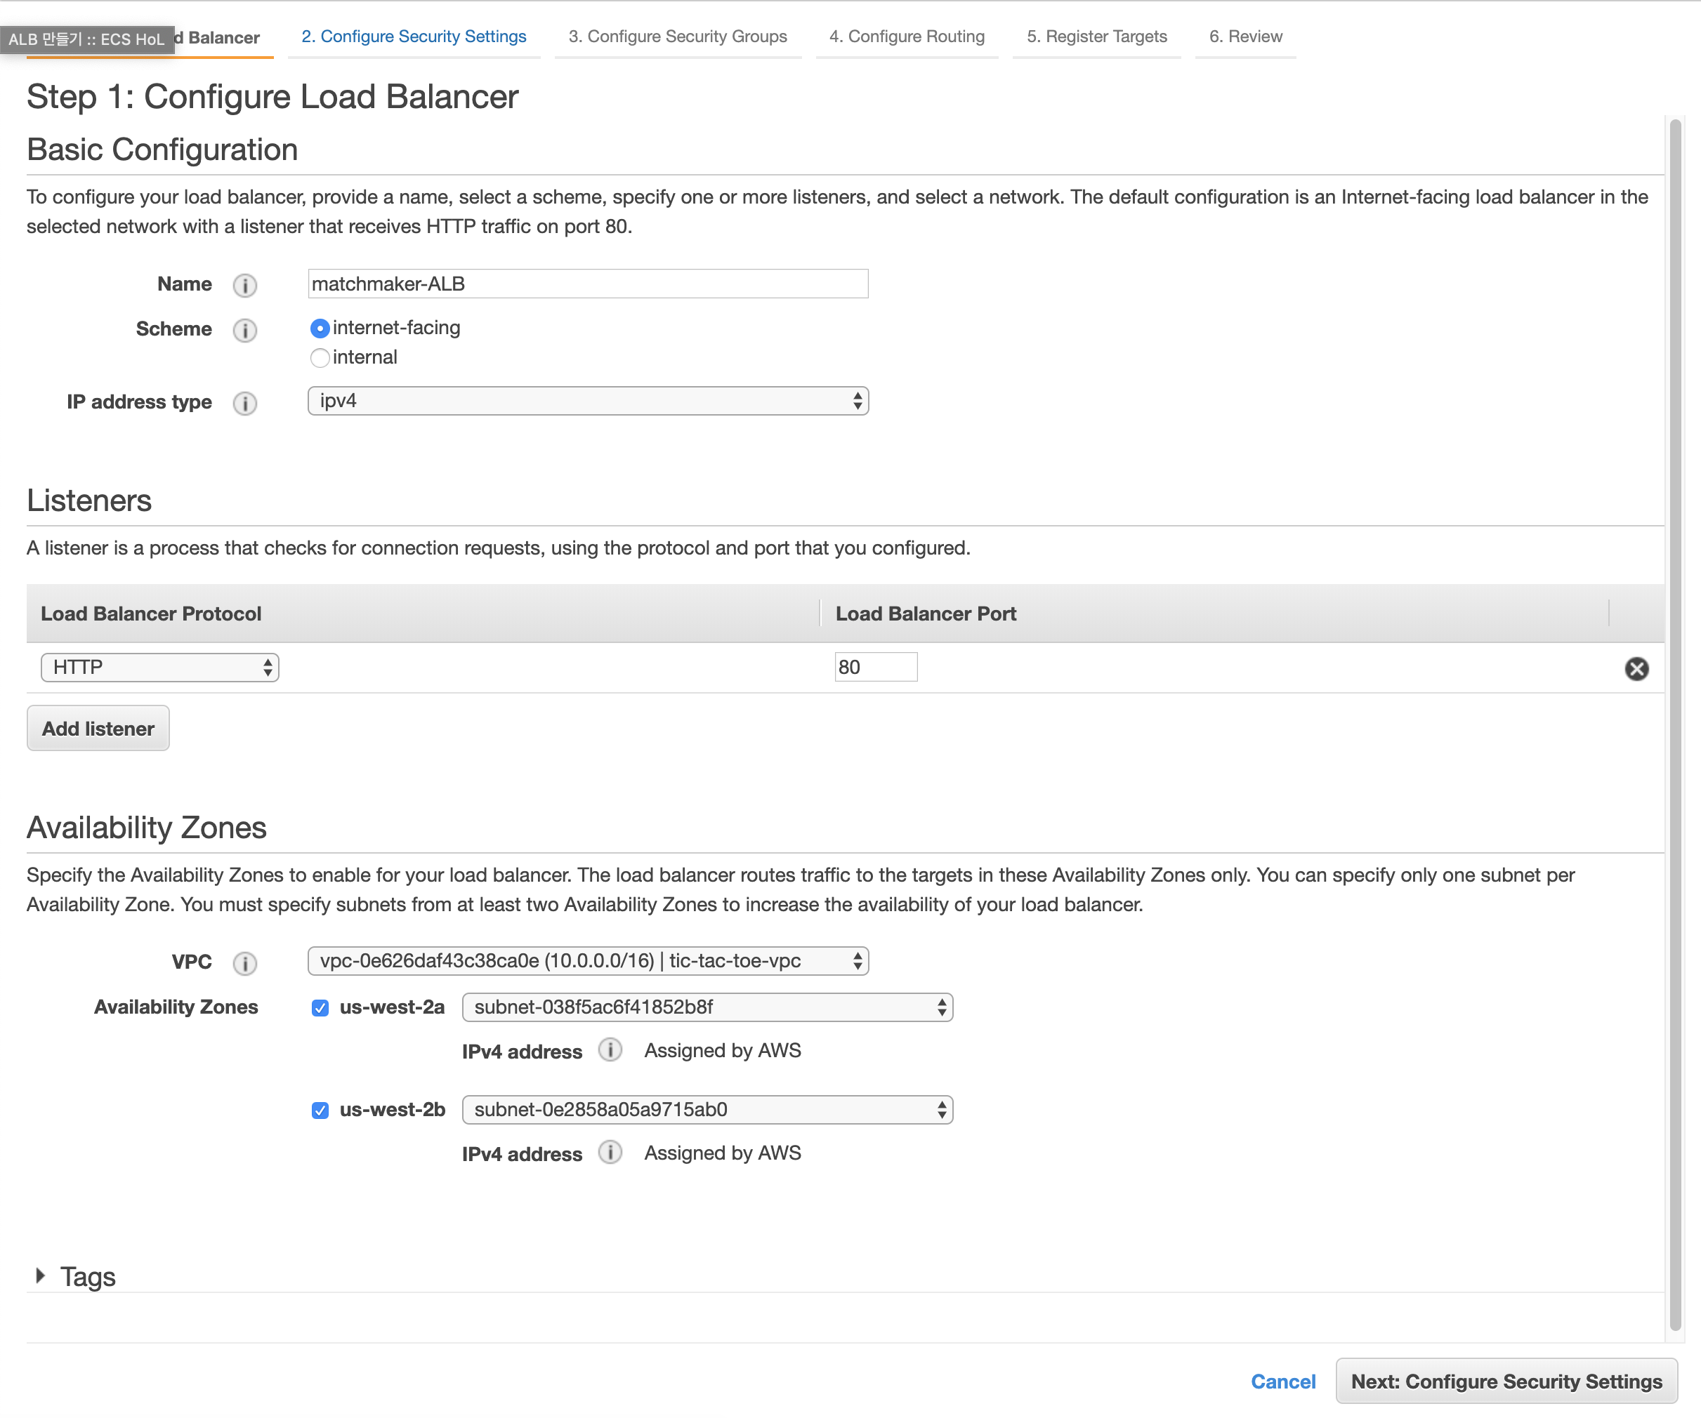Select the internet-facing scheme radio button
The height and width of the screenshot is (1418, 1701).
(x=320, y=328)
